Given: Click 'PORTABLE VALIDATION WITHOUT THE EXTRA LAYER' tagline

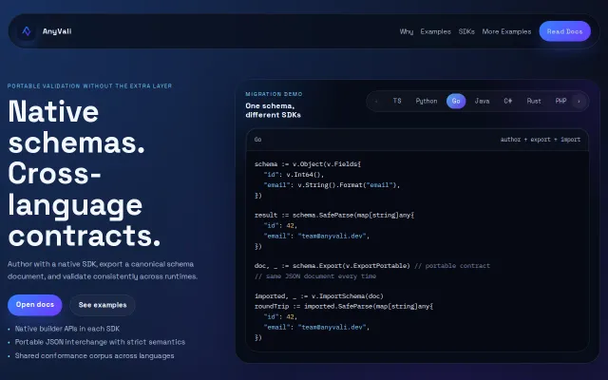Looking at the screenshot, I should click(89, 86).
